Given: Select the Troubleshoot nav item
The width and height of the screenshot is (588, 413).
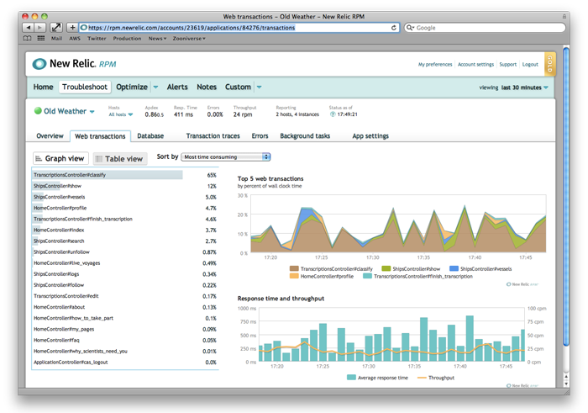Looking at the screenshot, I should [85, 87].
